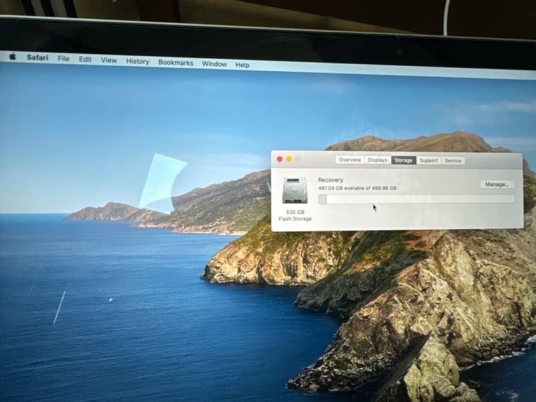Viewport: 536px width, 402px height.
Task: Open the Edit menu
Action: pos(85,60)
